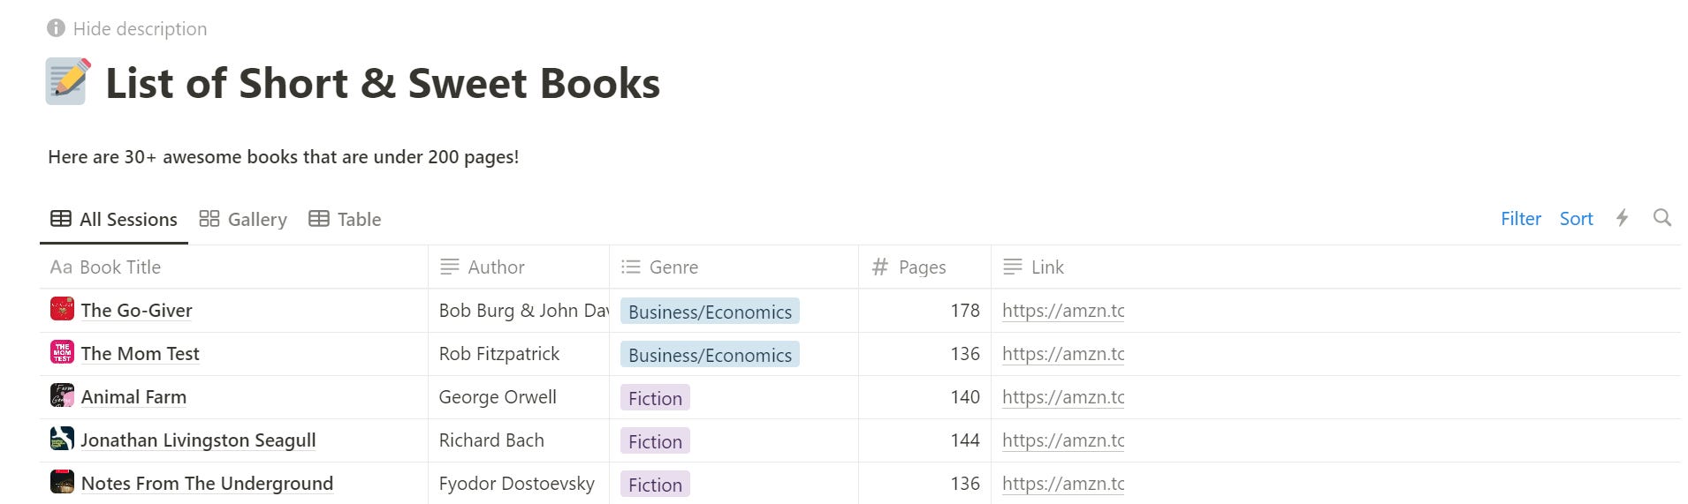Click the info icon beside Hide description
Image resolution: width=1688 pixels, height=504 pixels.
pos(56,28)
